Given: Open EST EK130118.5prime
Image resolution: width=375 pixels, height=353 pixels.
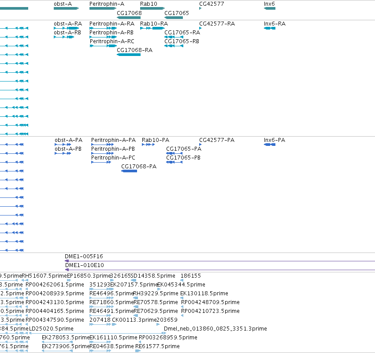Looking at the screenshot, I should pos(204,294).
